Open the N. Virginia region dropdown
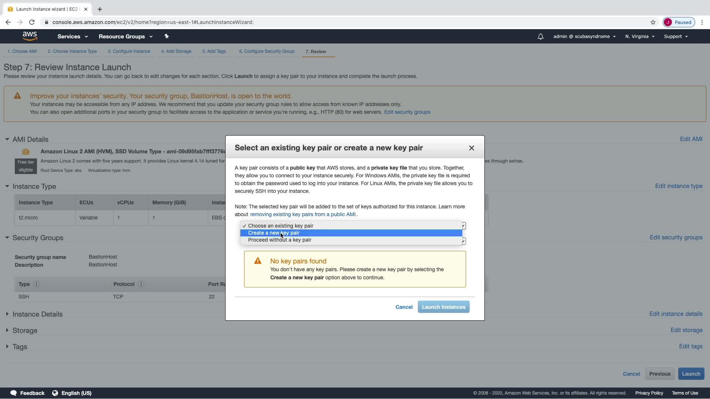 tap(639, 37)
